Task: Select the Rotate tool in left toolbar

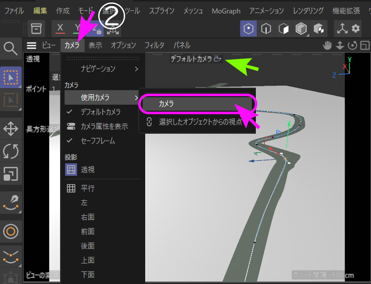Action: (11, 151)
